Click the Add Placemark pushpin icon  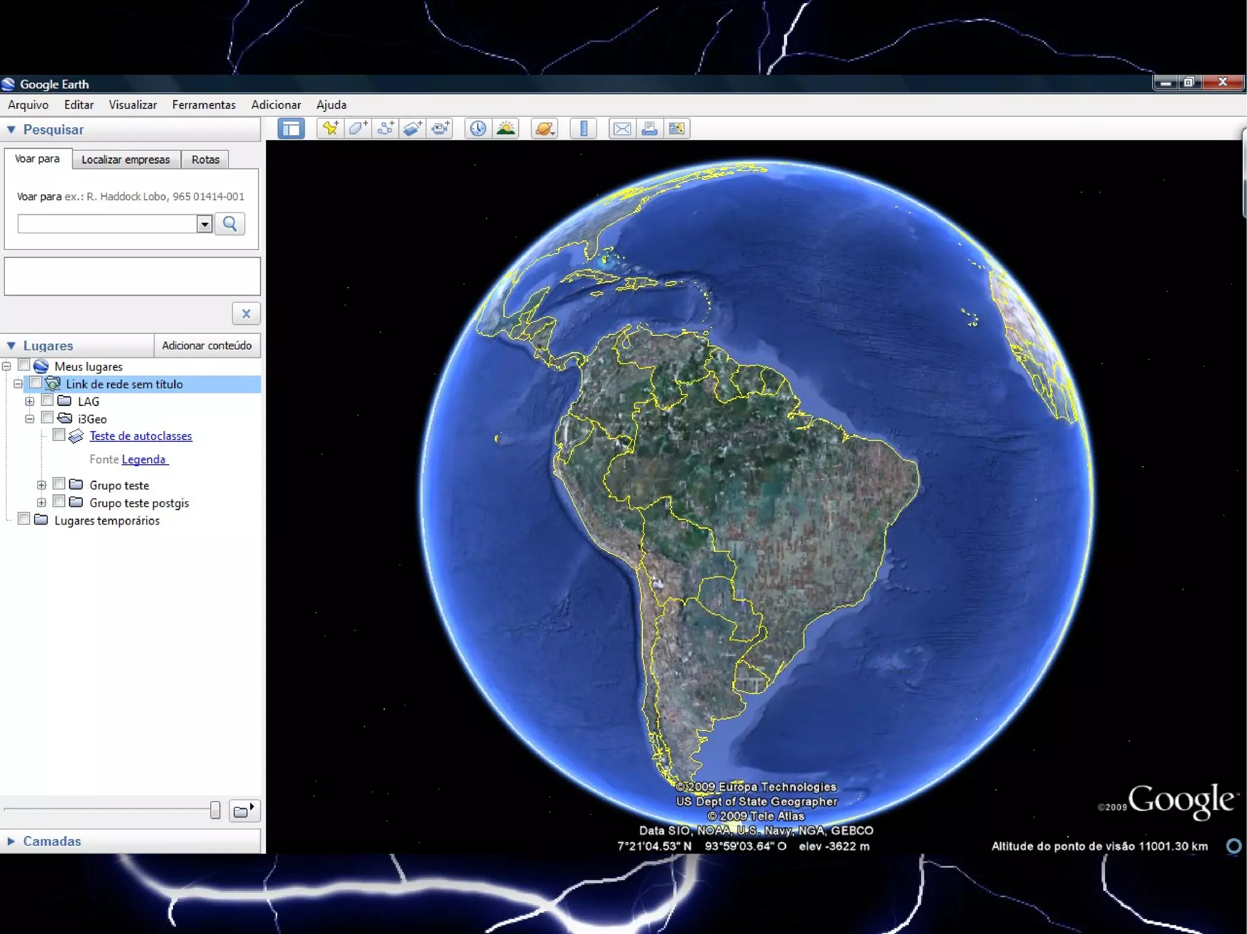pos(330,128)
